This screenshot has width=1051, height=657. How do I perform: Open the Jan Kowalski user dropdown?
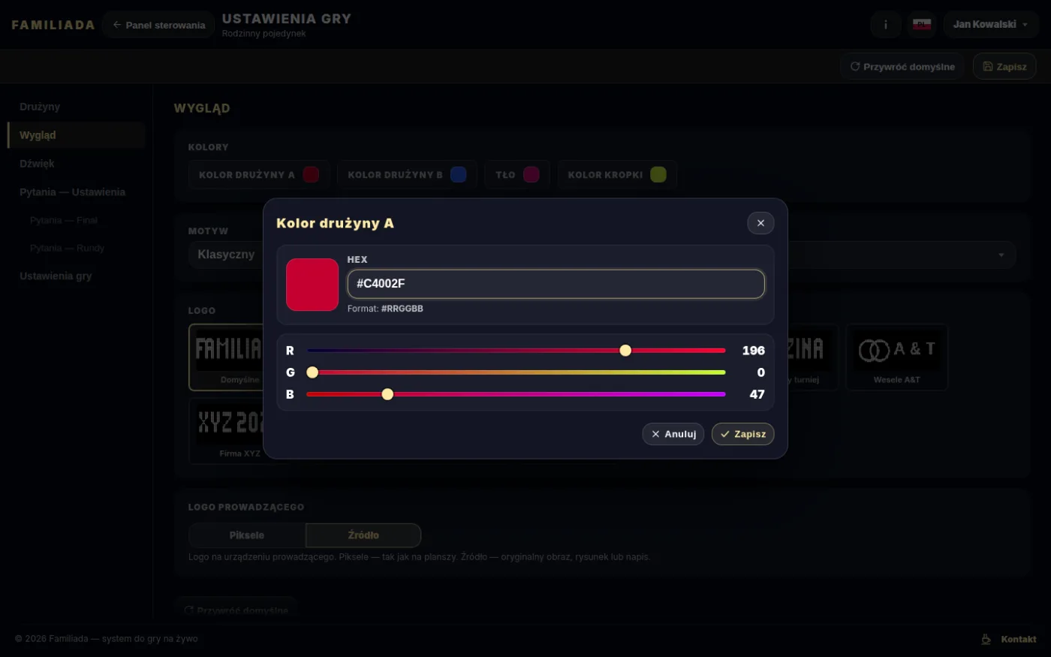991,25
